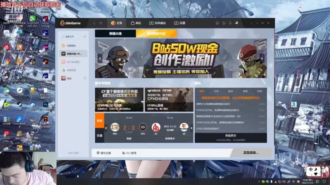Select 地下城与勇士 in sidebar

(73, 62)
